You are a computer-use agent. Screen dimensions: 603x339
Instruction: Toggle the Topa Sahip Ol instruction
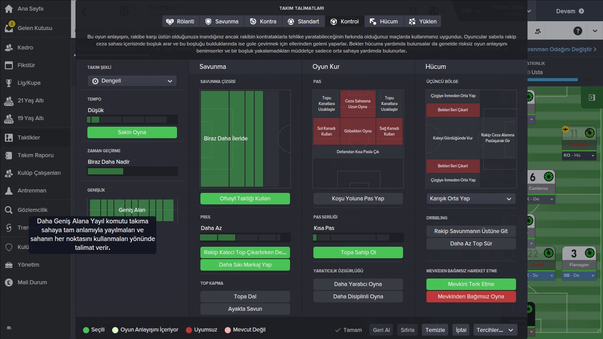pyautogui.click(x=358, y=252)
